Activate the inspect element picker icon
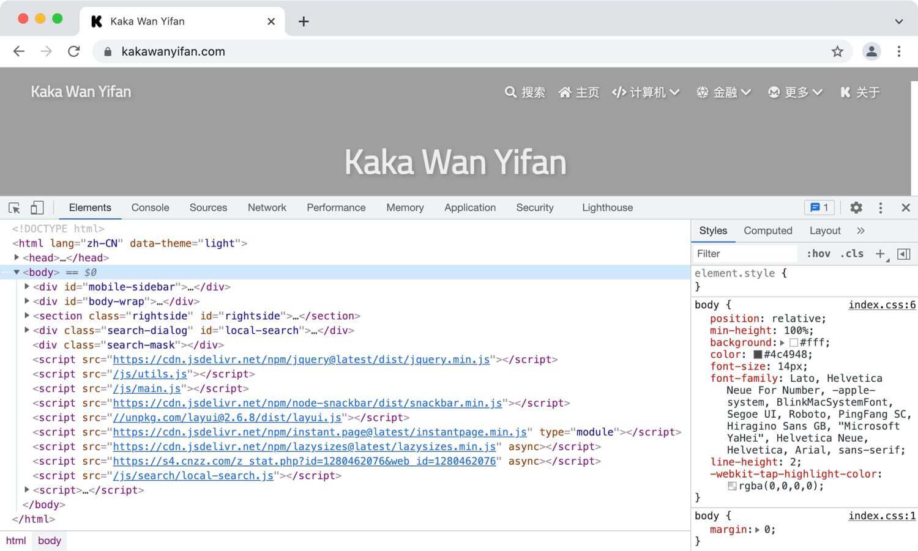918x551 pixels. click(x=14, y=208)
